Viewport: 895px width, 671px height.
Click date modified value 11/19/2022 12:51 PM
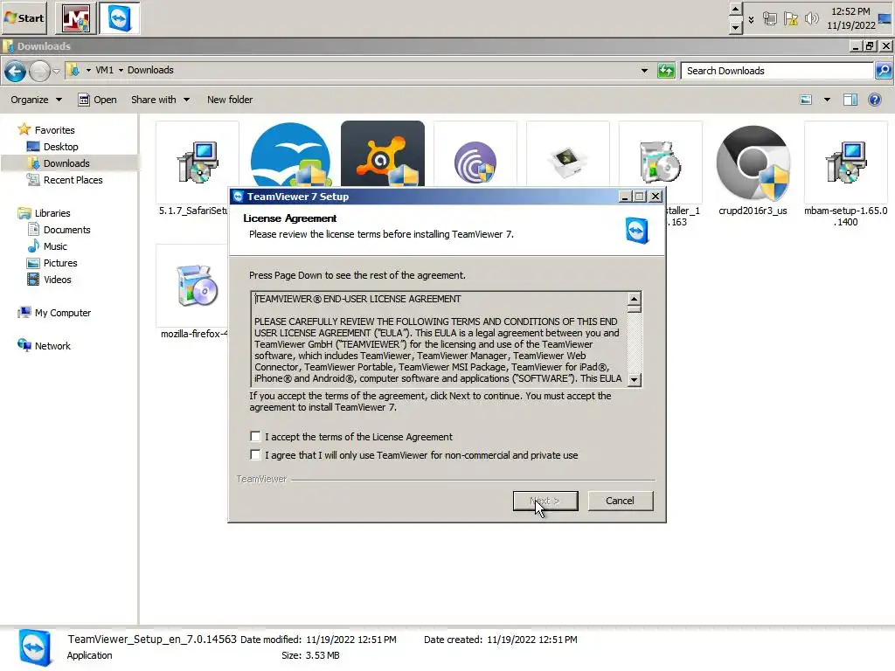[351, 640]
